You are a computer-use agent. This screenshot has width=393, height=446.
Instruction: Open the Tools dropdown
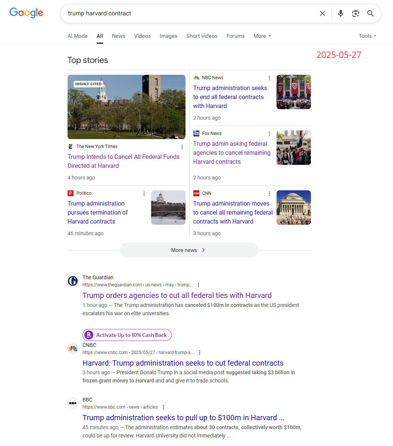tap(367, 36)
